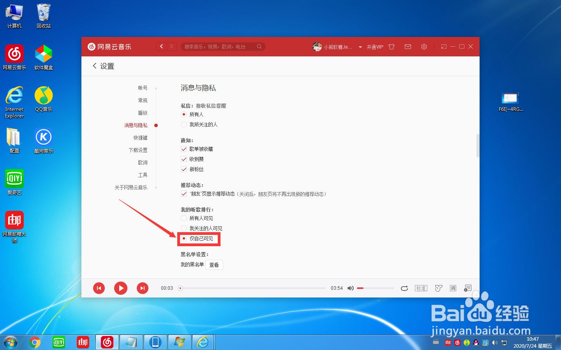
Task: Select 仅自己可见 radio option
Action: pos(184,238)
